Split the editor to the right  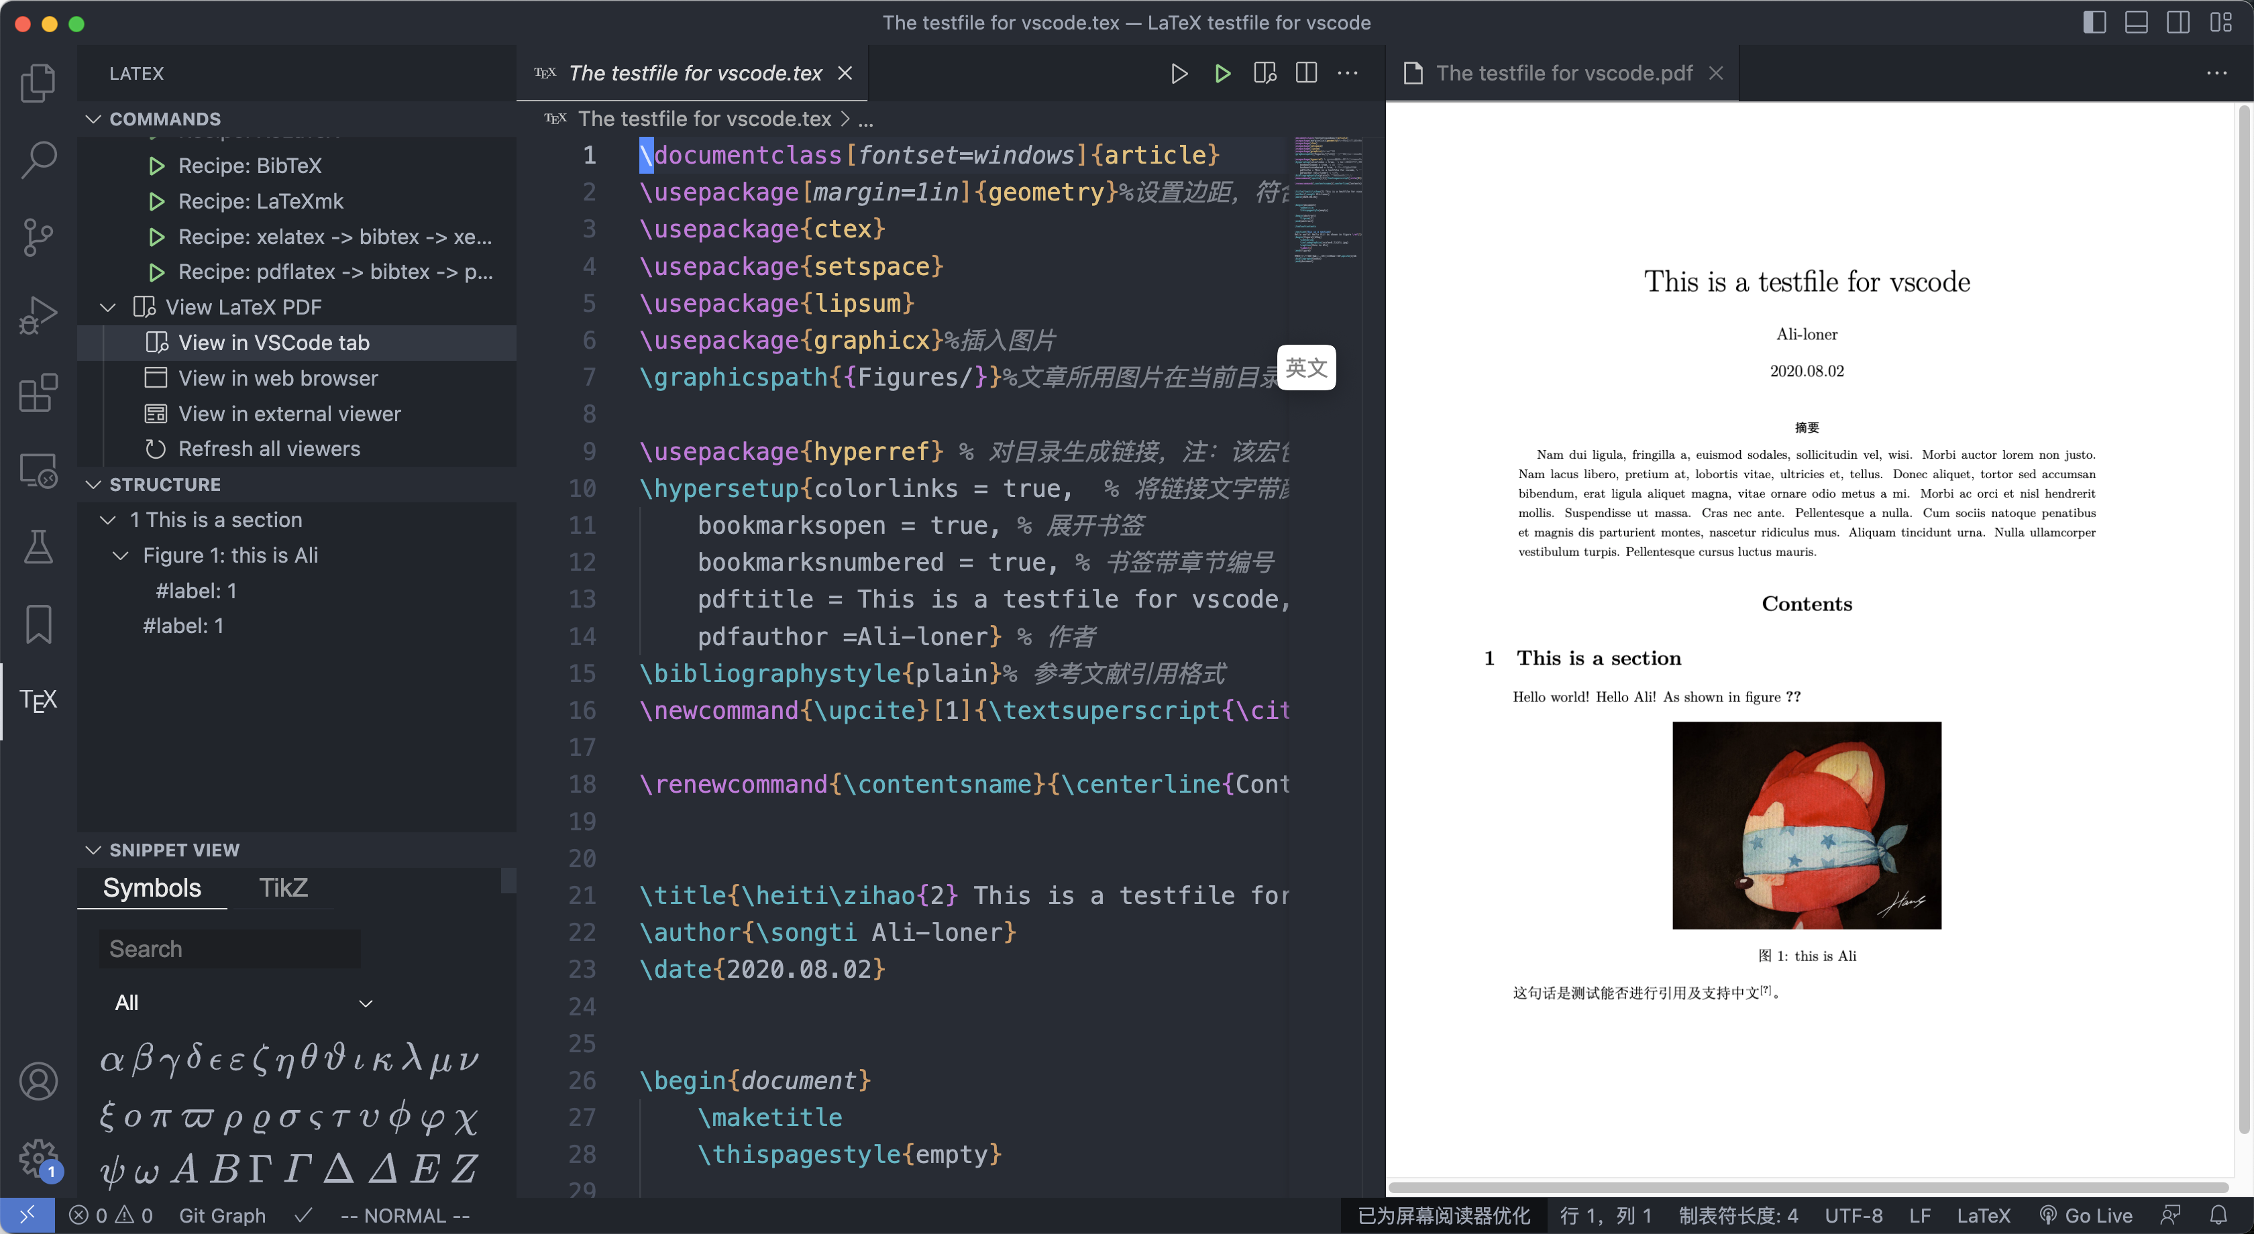coord(1305,74)
